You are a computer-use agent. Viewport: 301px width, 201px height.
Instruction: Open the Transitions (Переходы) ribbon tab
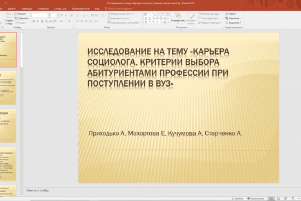[26, 9]
